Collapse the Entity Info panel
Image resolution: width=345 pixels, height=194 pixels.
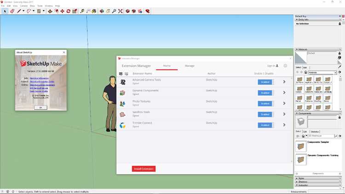pos(297,20)
